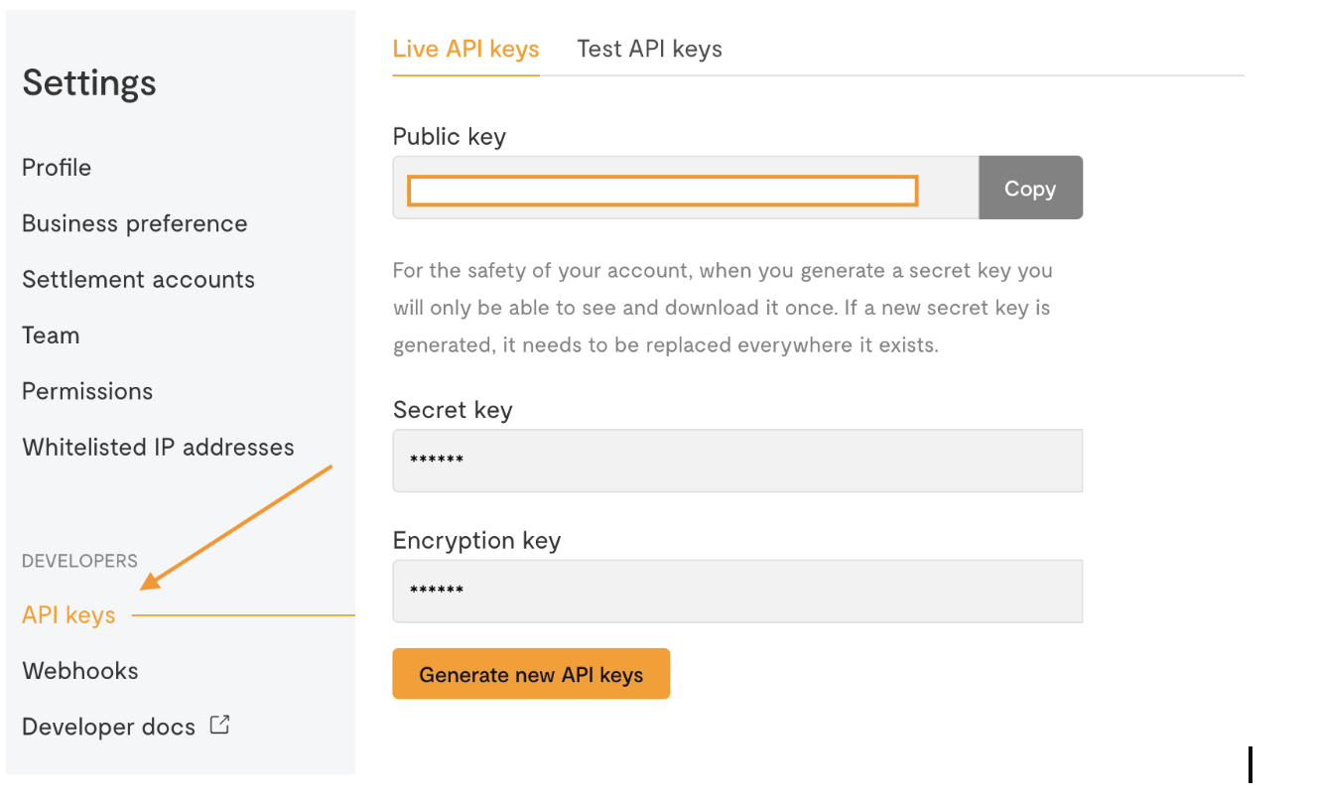Click the secret key safety notice text
Image resolution: width=1317 pixels, height=803 pixels.
722,308
